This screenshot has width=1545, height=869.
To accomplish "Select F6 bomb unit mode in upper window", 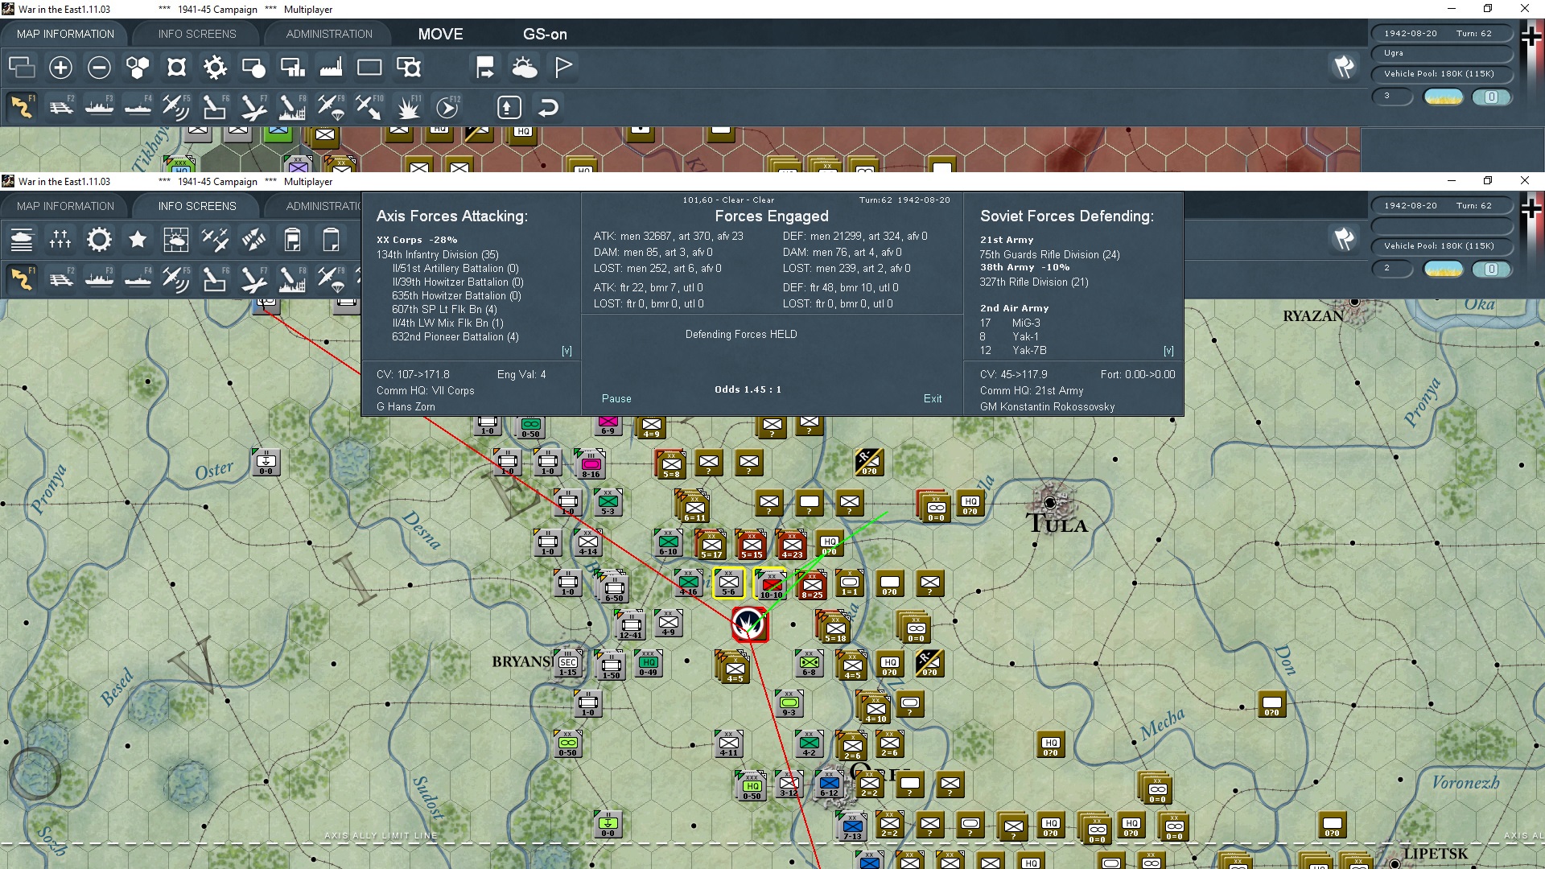I will [215, 107].
